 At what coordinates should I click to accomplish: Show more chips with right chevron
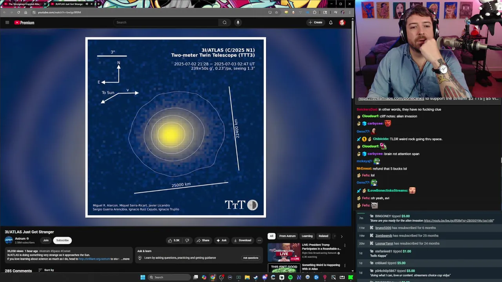pos(342,236)
